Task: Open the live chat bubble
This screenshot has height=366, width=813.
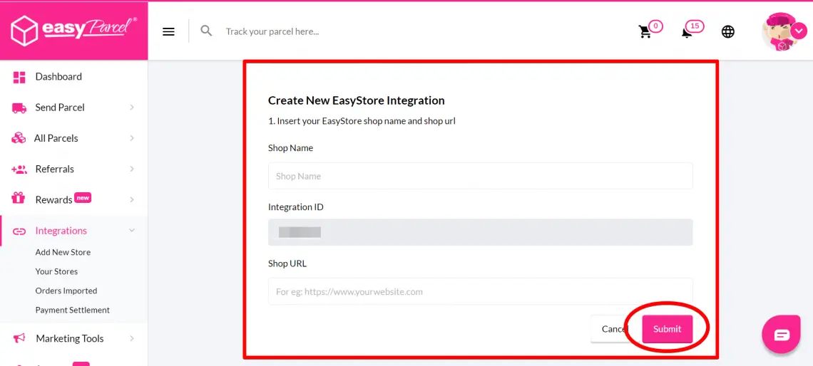Action: pyautogui.click(x=782, y=334)
